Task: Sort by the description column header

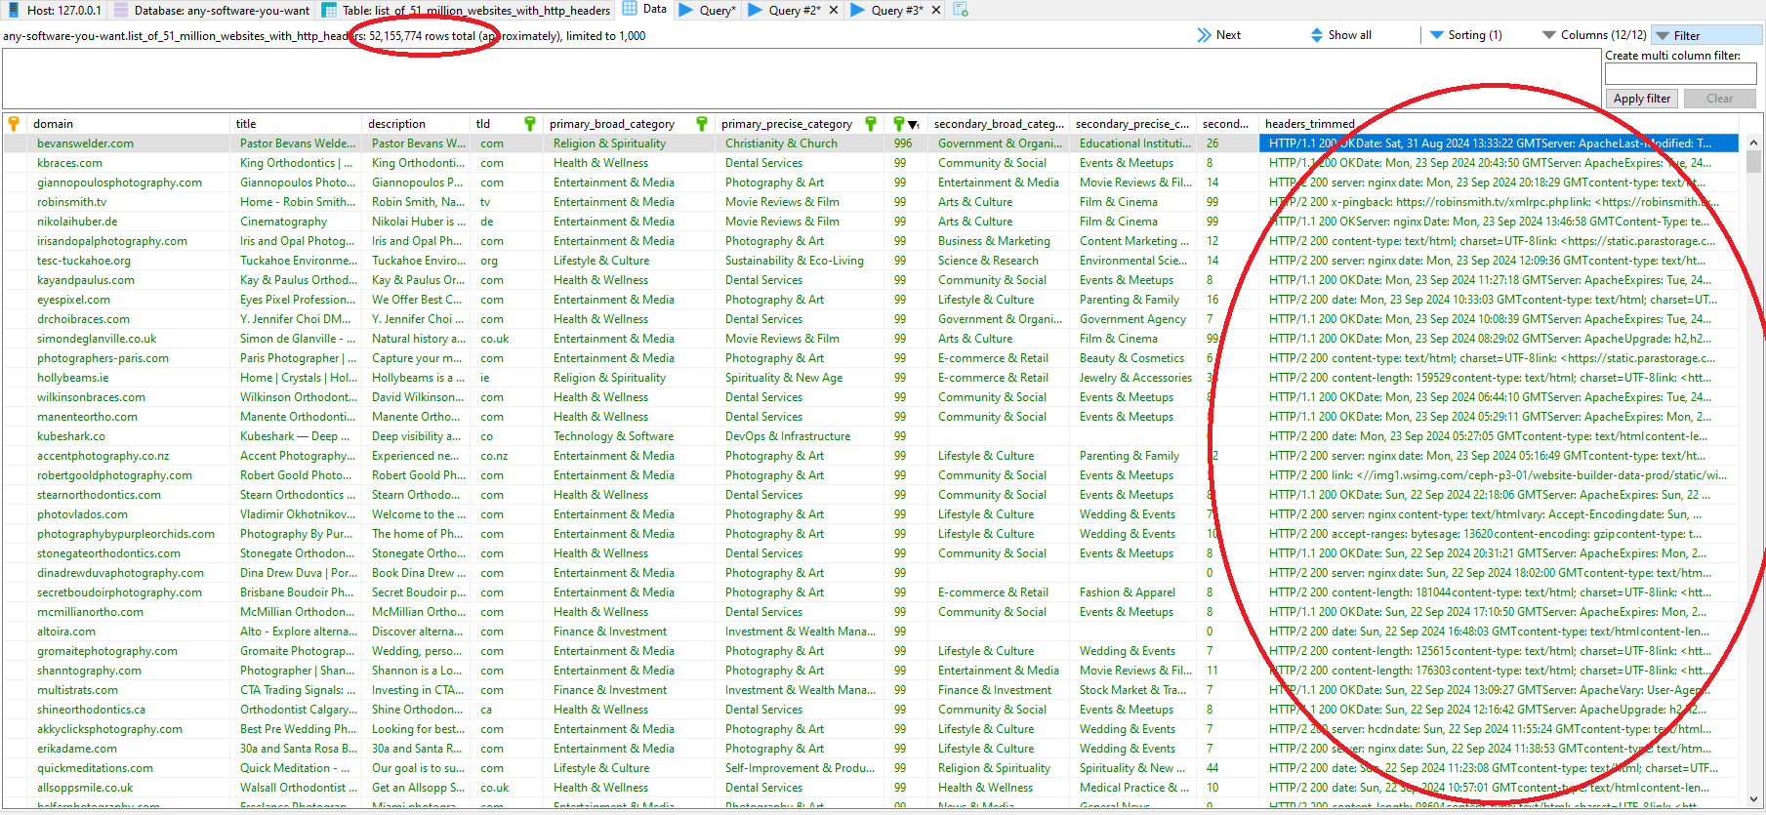Action: click(x=415, y=124)
